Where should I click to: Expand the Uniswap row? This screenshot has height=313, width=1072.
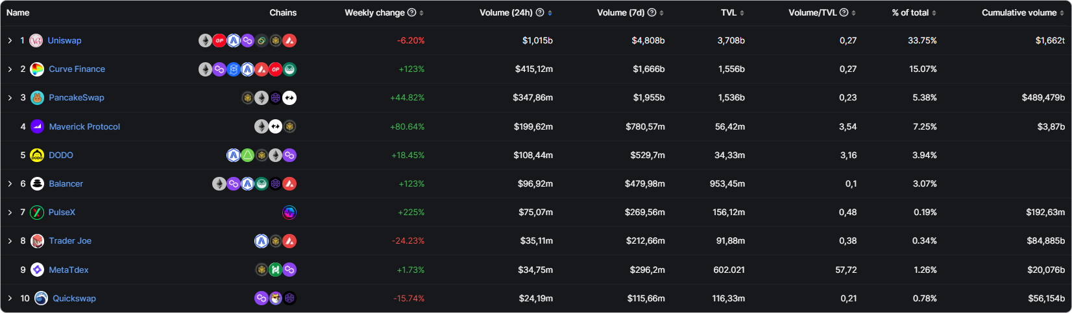pyautogui.click(x=10, y=41)
